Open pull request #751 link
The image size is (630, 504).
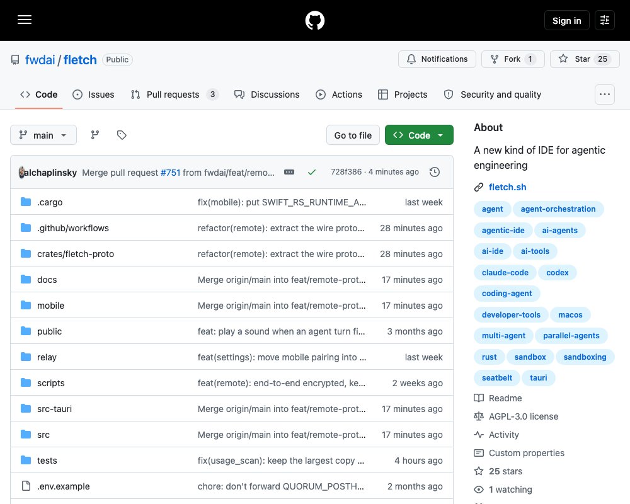coord(170,173)
